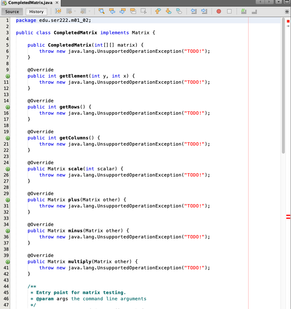Switch to the History view

[x=36, y=11]
